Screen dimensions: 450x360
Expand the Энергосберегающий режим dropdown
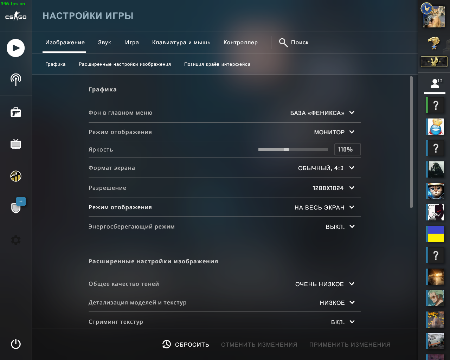pyautogui.click(x=340, y=227)
